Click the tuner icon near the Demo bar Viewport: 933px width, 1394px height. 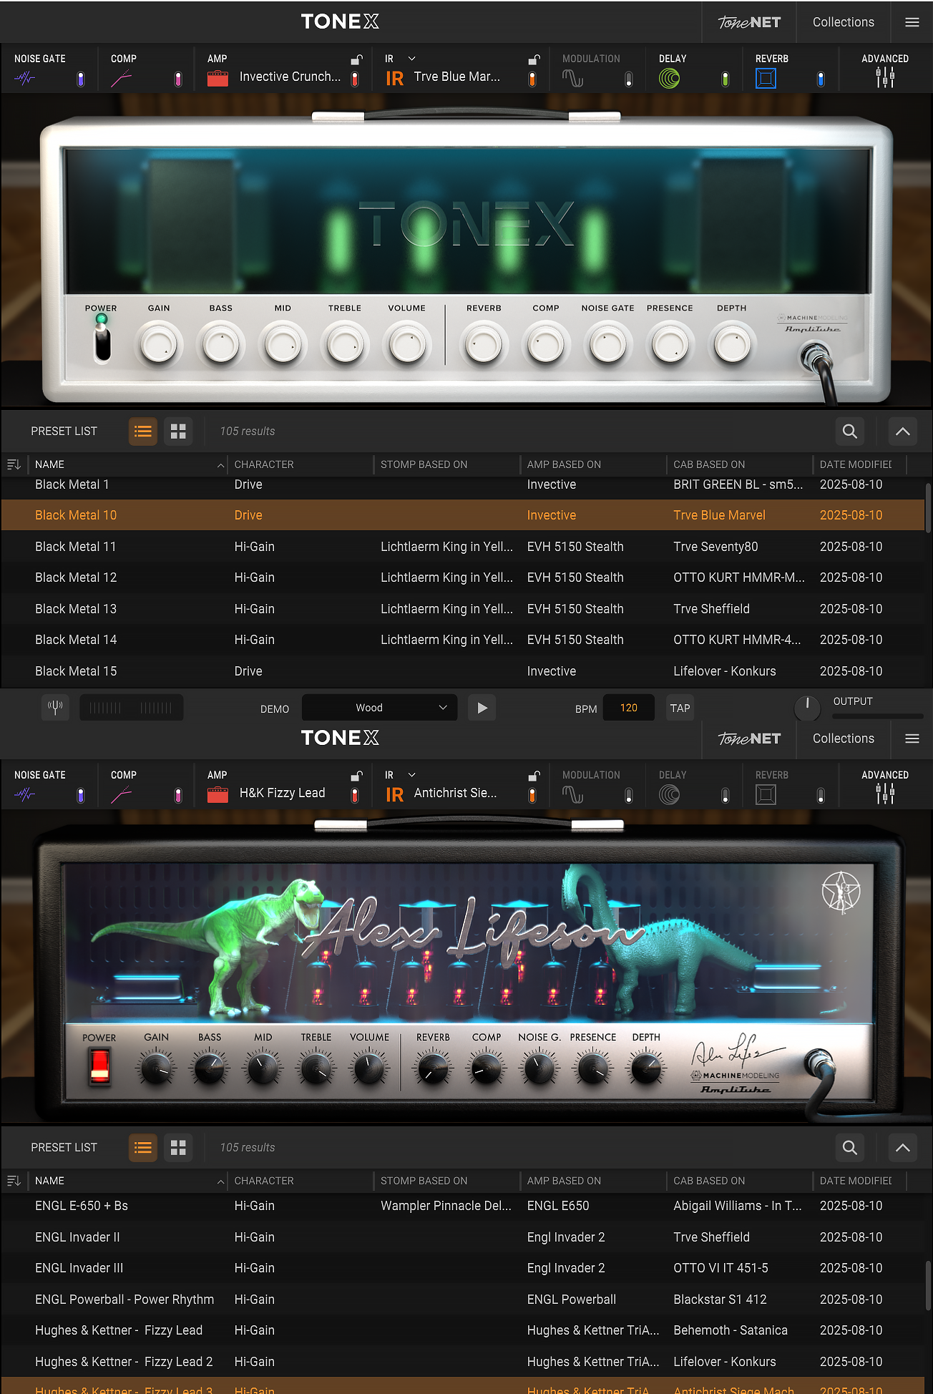click(x=55, y=708)
